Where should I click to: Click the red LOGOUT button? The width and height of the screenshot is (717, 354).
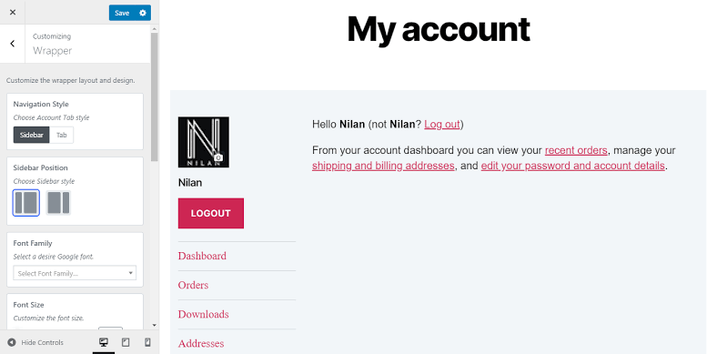pos(211,213)
